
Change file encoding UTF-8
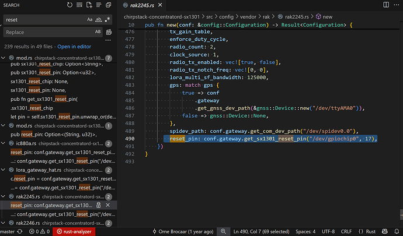point(328,231)
